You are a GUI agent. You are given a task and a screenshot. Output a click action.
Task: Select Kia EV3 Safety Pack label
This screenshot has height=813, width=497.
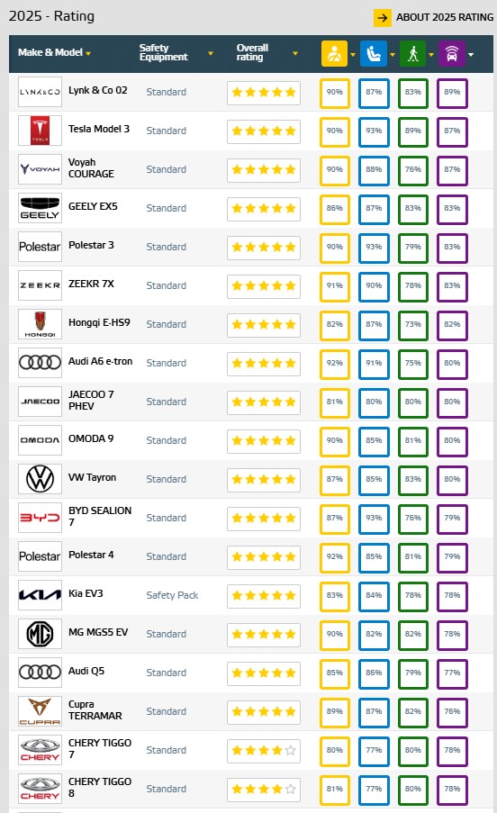point(172,595)
